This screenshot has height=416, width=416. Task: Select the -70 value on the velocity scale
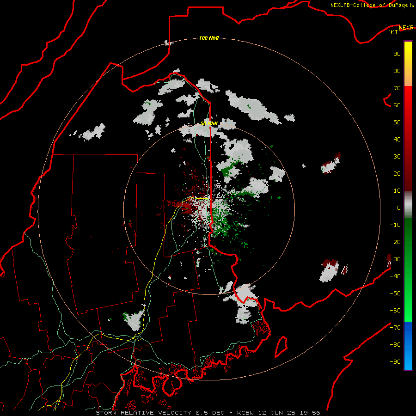pyautogui.click(x=395, y=328)
